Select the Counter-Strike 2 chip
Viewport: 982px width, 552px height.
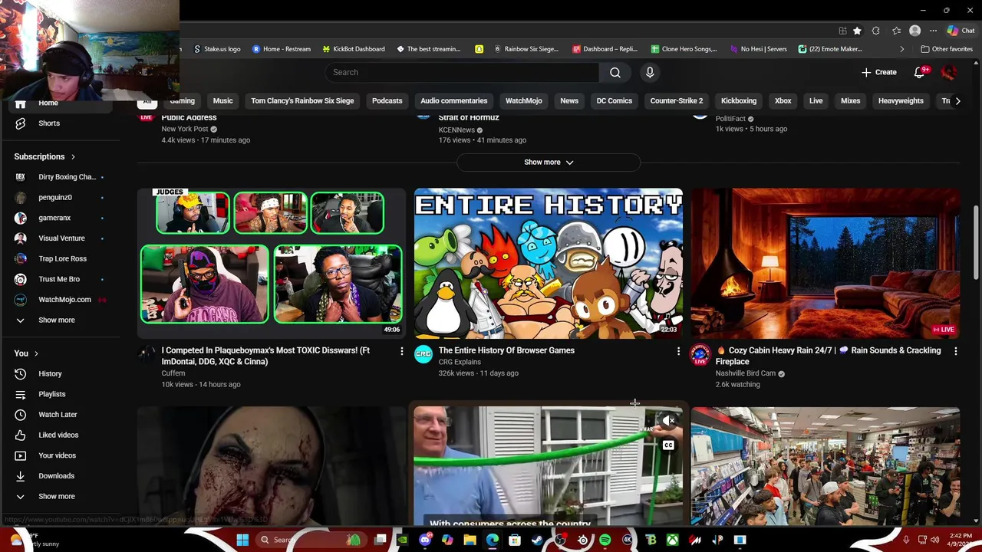(x=677, y=100)
